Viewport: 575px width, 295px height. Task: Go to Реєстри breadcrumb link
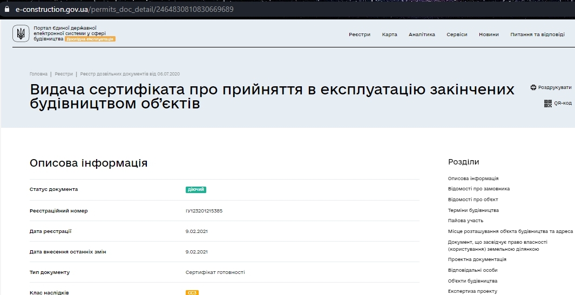[x=64, y=74]
